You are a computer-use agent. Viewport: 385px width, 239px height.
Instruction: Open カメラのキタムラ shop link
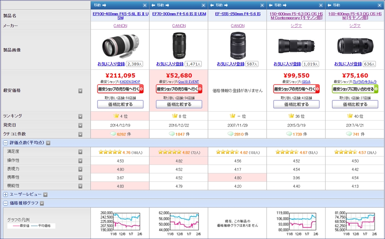365,82
